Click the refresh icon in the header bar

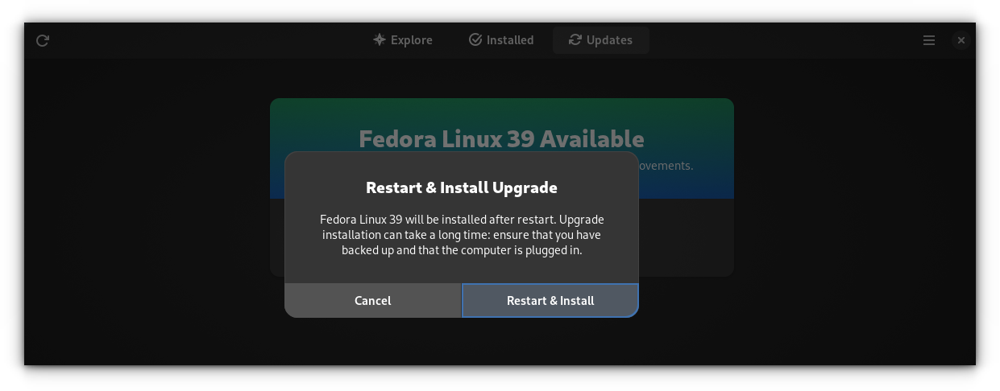pos(43,40)
